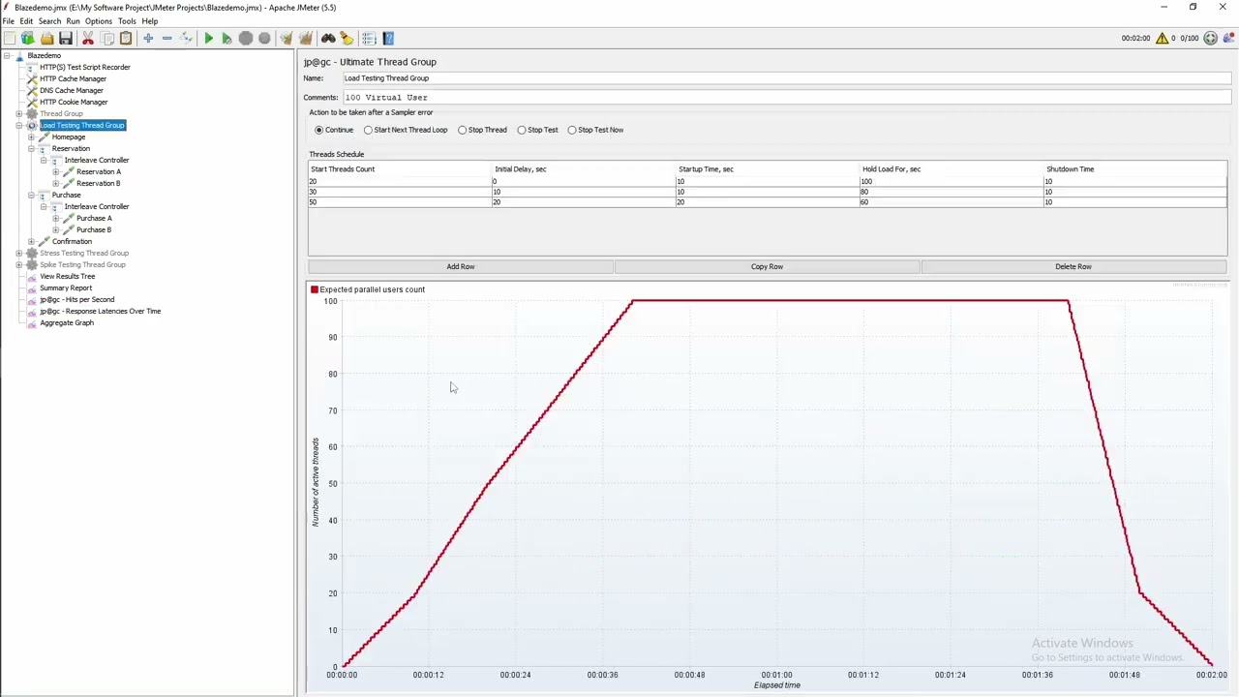Open the Search menu
This screenshot has height=697, width=1239.
coord(49,21)
